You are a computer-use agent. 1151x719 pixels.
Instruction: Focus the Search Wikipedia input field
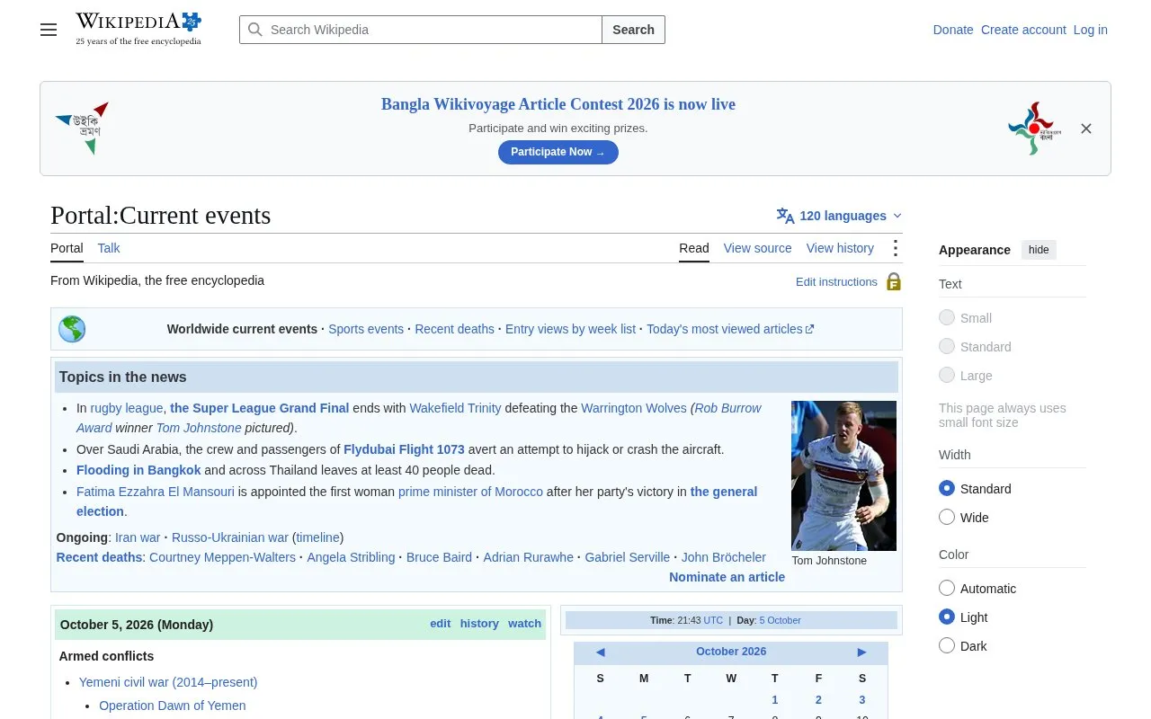(x=421, y=30)
